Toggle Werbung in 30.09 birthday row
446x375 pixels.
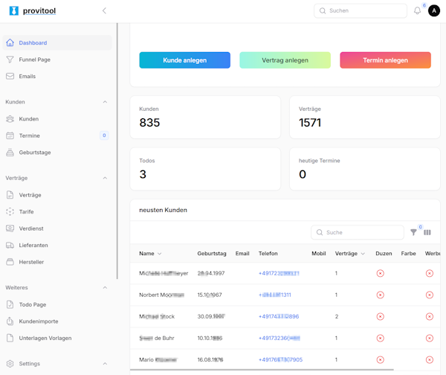[430, 316]
